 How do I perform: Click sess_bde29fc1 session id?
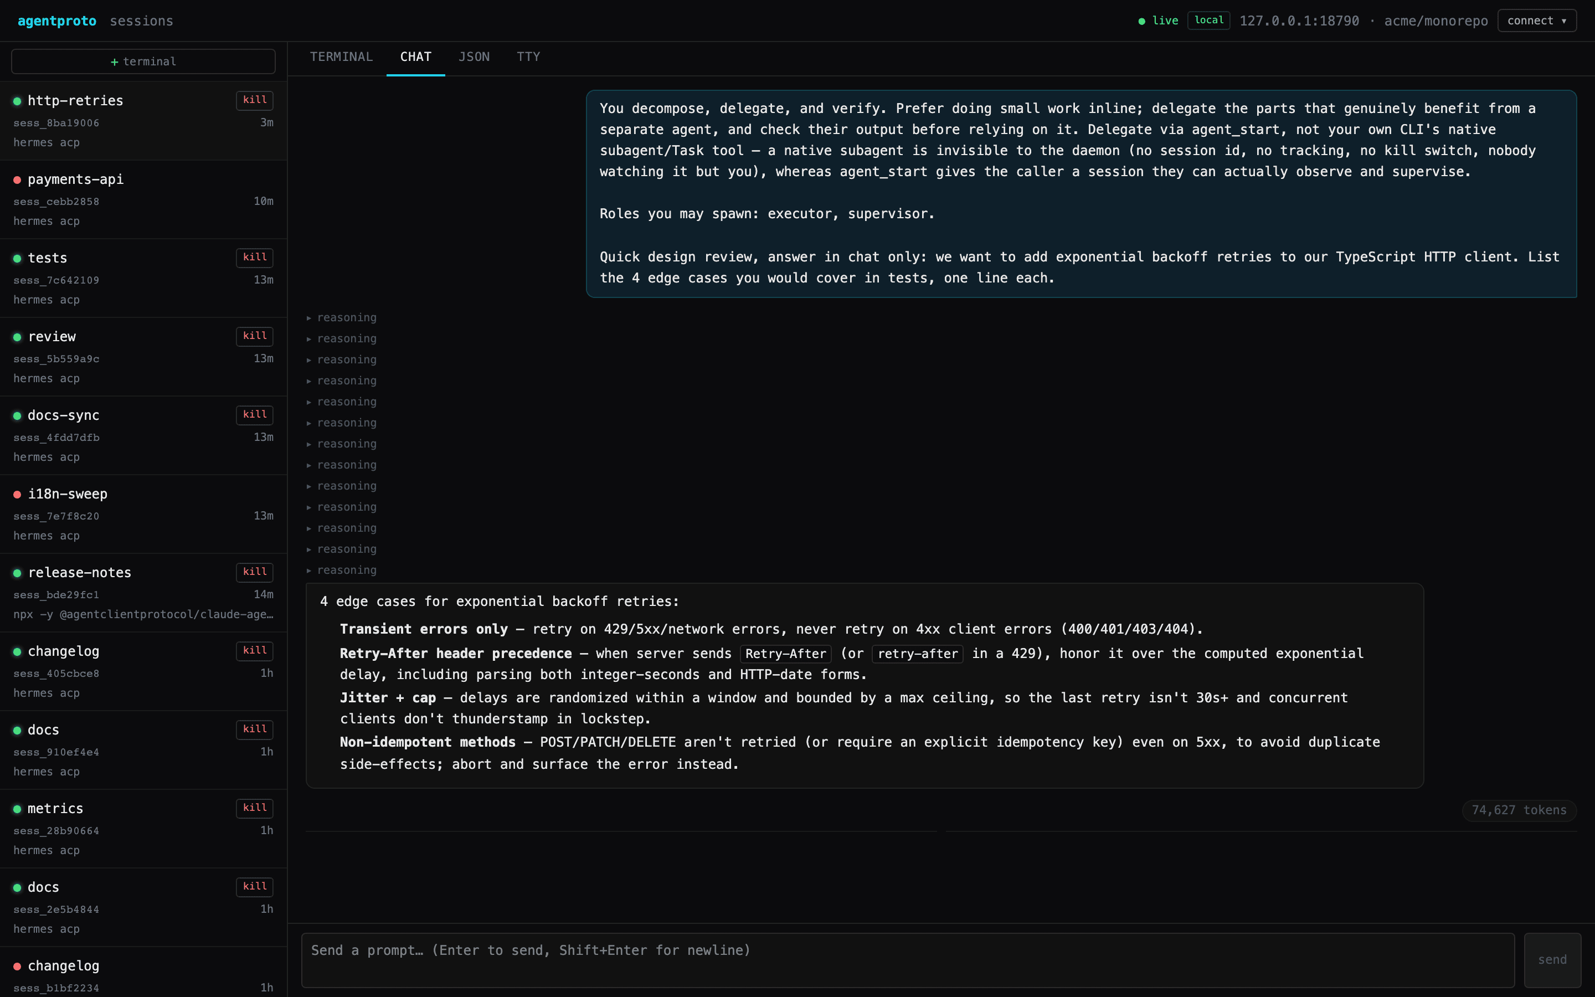pyautogui.click(x=56, y=595)
